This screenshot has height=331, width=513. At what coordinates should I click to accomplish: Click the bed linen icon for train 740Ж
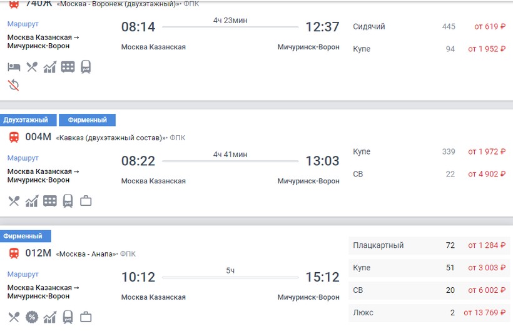pos(14,67)
